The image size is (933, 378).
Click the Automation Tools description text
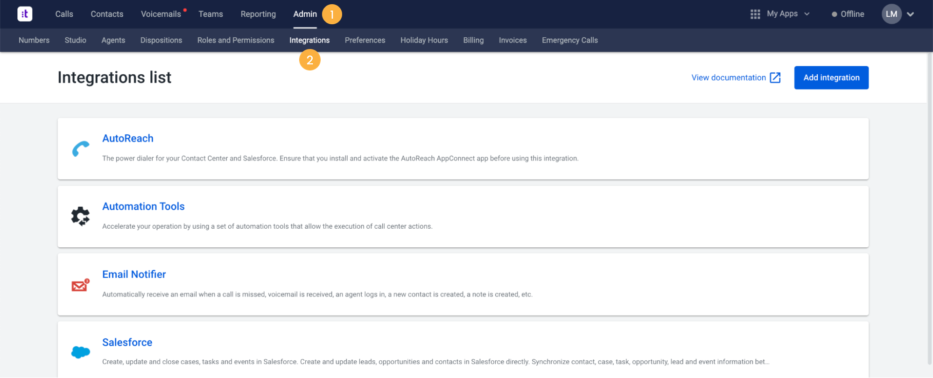tap(267, 226)
